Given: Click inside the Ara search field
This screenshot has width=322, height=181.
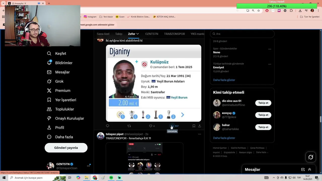Looking at the screenshot, I should [242, 34].
